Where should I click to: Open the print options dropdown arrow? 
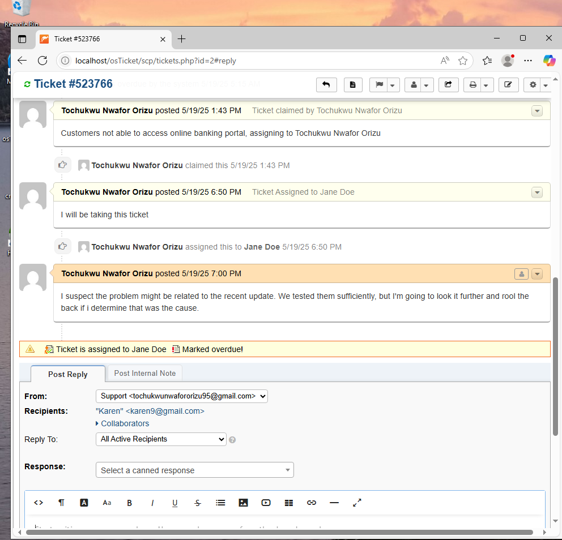point(487,85)
